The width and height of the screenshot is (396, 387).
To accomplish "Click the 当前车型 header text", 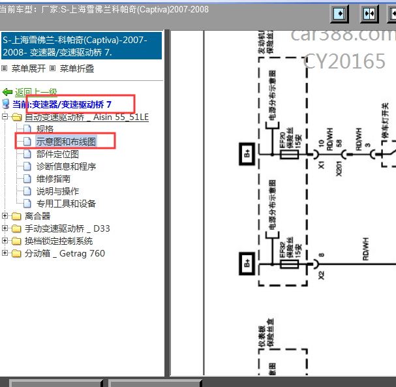I will coord(104,9).
